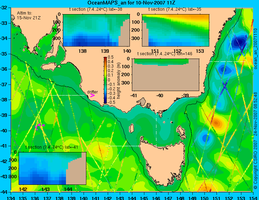This screenshot has height=200, width=259.
Task: Click the "height anomaly (m)" color bar label
Action: pyautogui.click(x=118, y=81)
